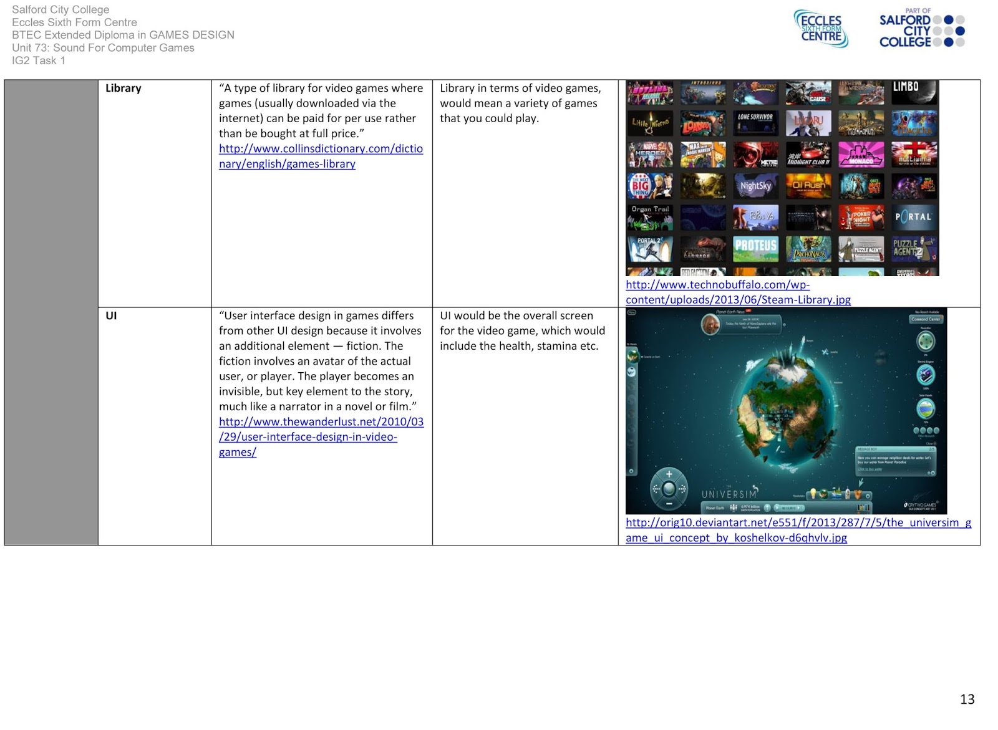Click the Portal game tile
998x730 pixels.
click(914, 217)
